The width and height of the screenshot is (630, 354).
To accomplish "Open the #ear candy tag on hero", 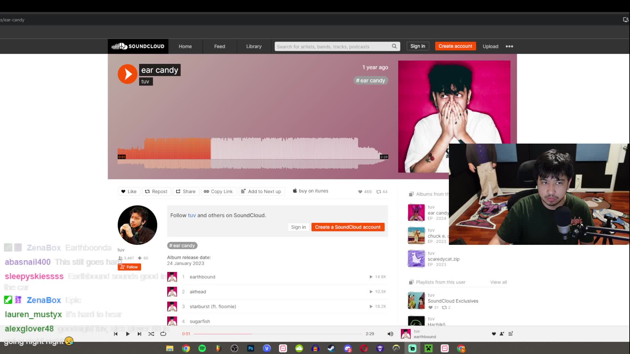I will point(370,80).
